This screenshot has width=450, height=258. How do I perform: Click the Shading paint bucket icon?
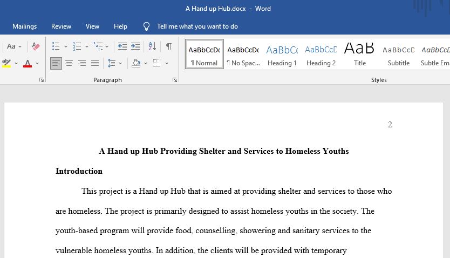point(136,63)
